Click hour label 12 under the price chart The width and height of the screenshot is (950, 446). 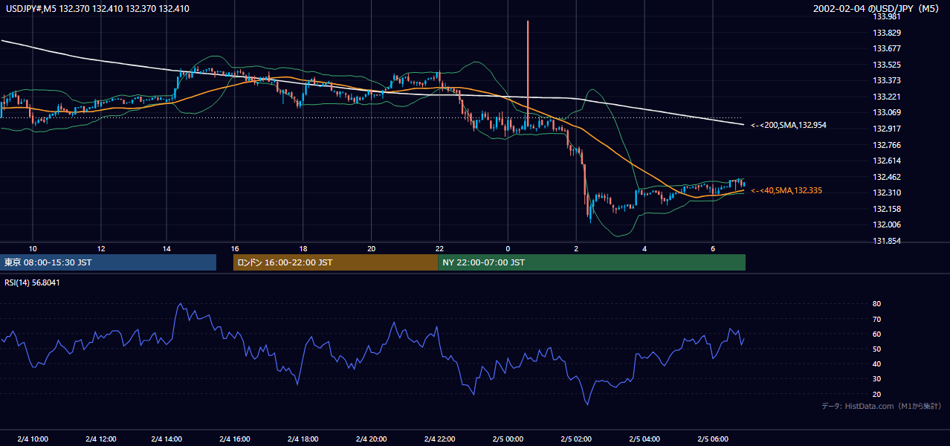(x=101, y=248)
